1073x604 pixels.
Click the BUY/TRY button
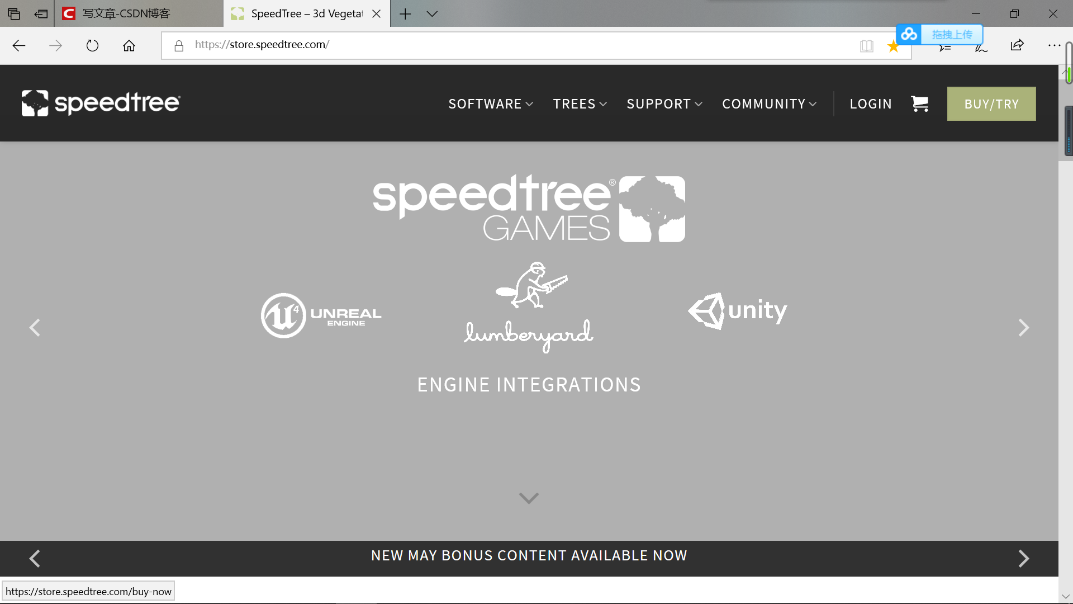[x=991, y=103]
